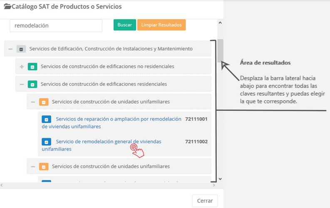Click blue icon beside remodelación general item

pyautogui.click(x=46, y=142)
